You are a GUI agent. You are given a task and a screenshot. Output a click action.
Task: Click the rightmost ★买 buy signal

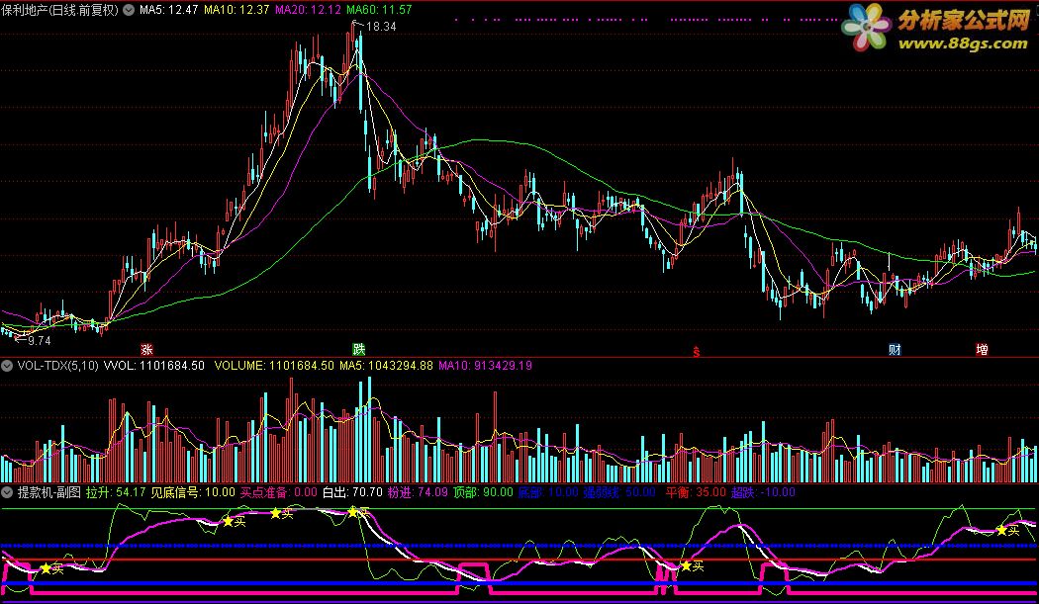point(1008,531)
